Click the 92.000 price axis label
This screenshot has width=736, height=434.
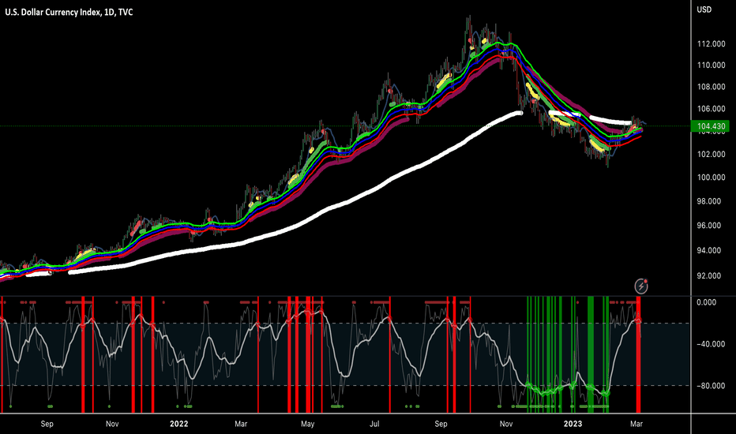(x=709, y=275)
